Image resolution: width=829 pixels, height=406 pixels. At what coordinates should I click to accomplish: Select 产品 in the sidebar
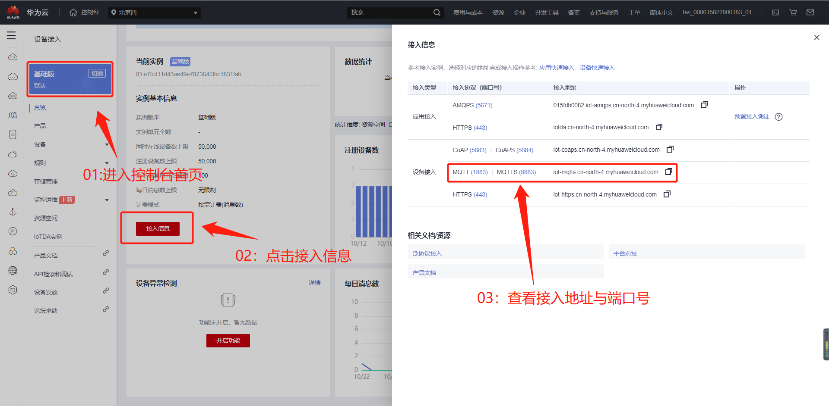[x=40, y=126]
